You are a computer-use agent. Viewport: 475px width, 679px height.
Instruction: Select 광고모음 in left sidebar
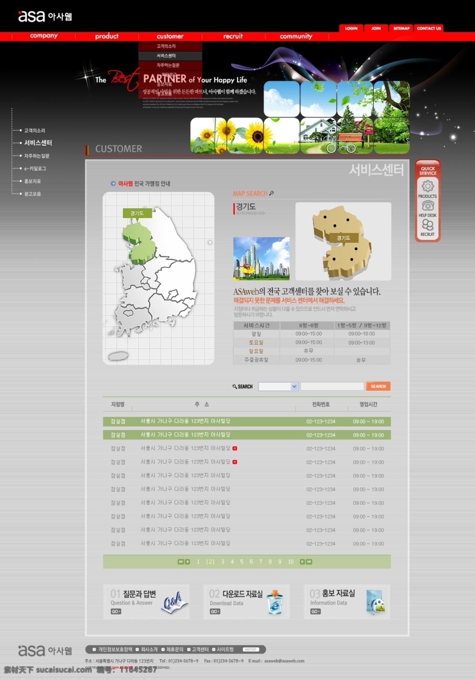pyautogui.click(x=32, y=194)
